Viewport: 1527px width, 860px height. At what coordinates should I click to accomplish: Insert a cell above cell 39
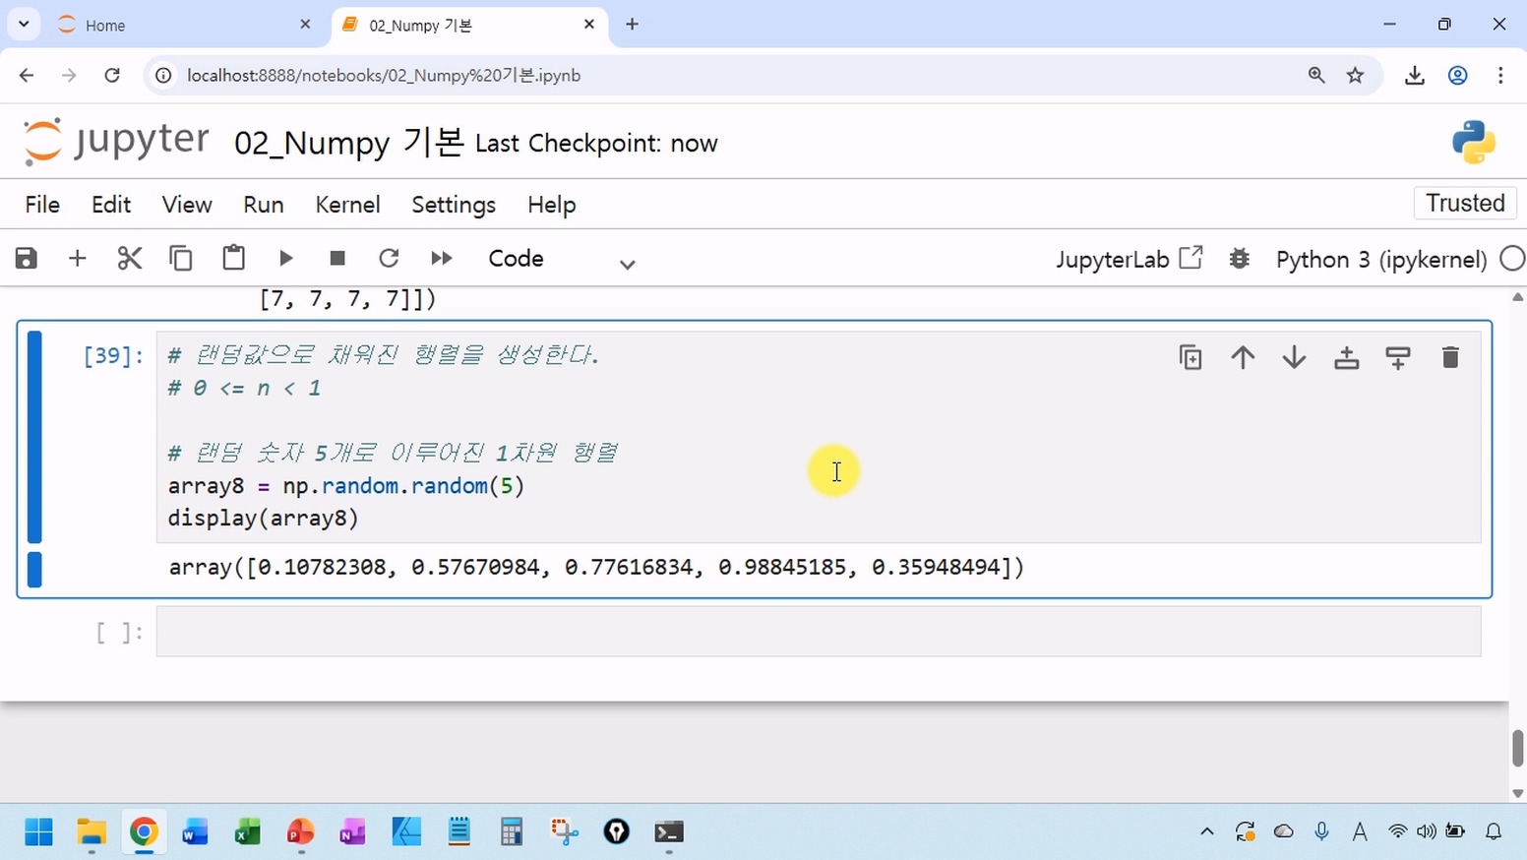point(1347,357)
